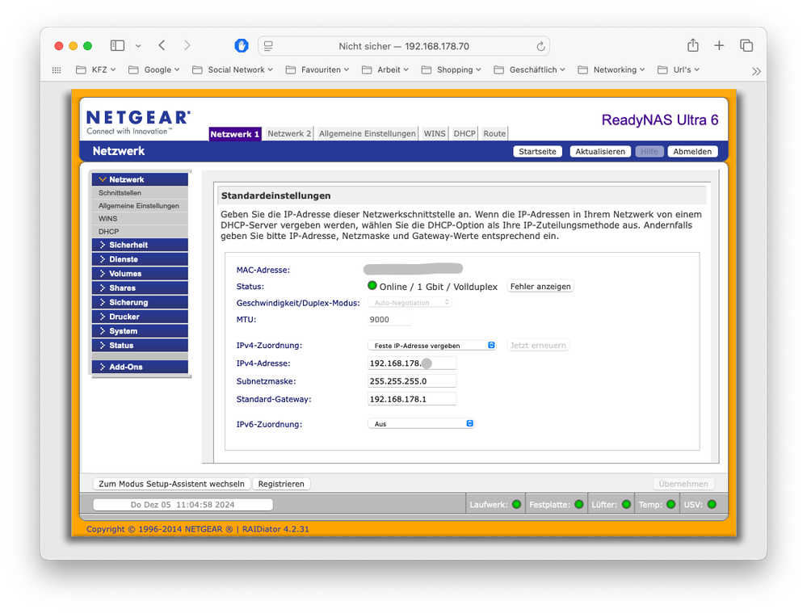
Task: Open a new tab with the plus icon
Action: point(719,45)
